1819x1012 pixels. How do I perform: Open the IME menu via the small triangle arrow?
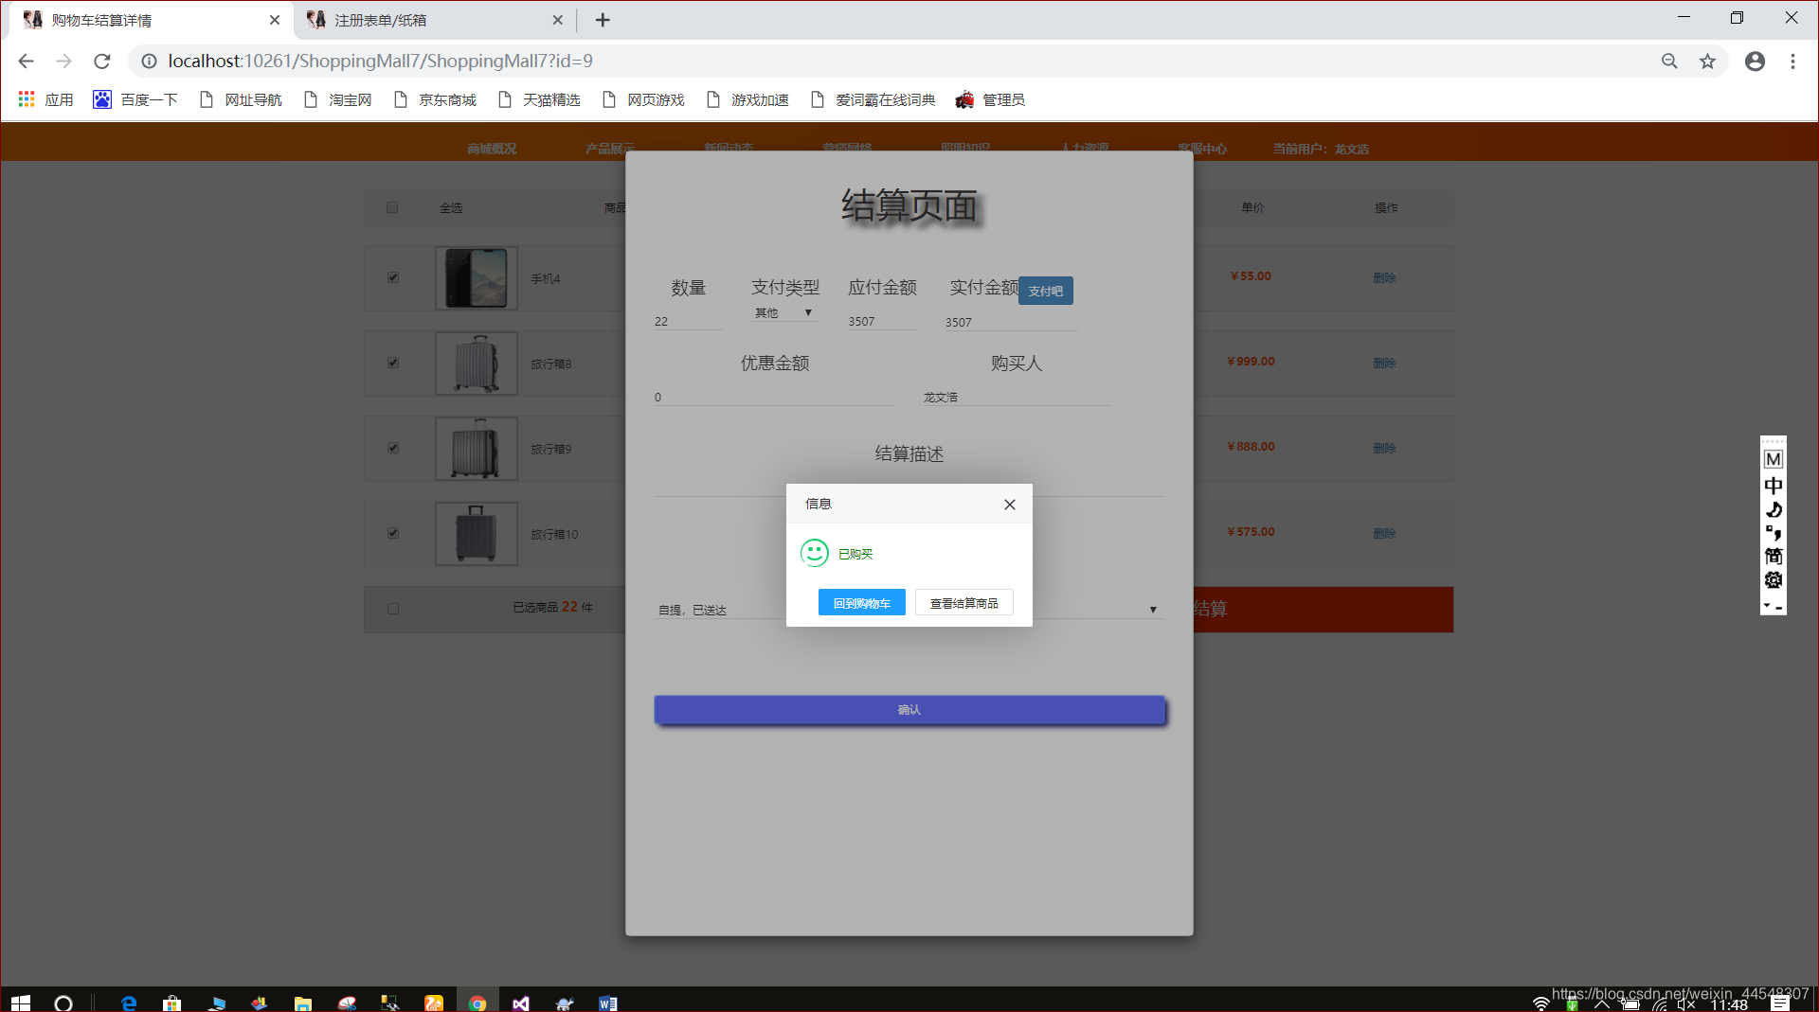coord(1768,603)
